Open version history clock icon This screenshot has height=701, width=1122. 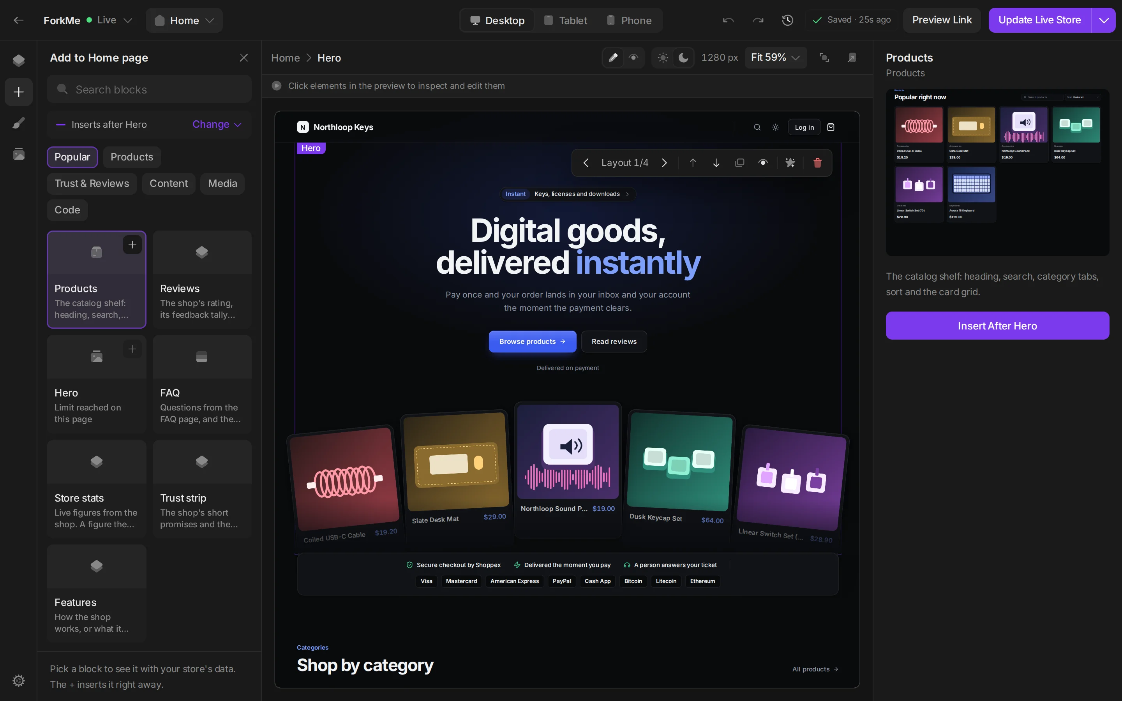(x=787, y=20)
